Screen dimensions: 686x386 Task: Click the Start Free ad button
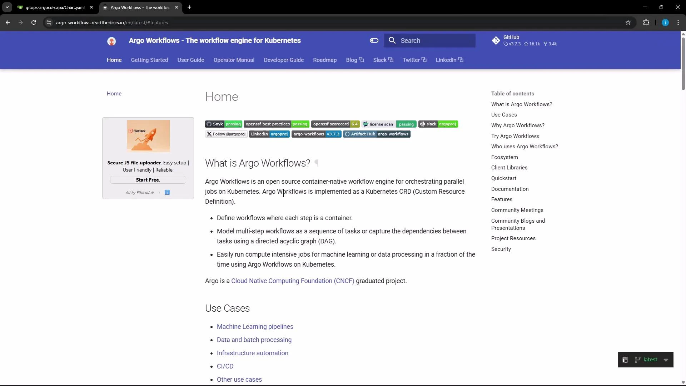pos(148,180)
